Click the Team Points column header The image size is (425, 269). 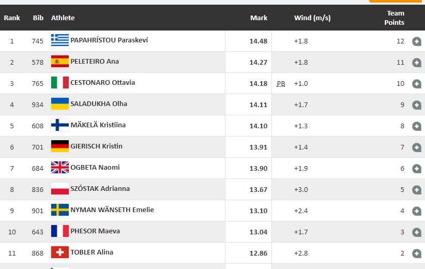(395, 18)
